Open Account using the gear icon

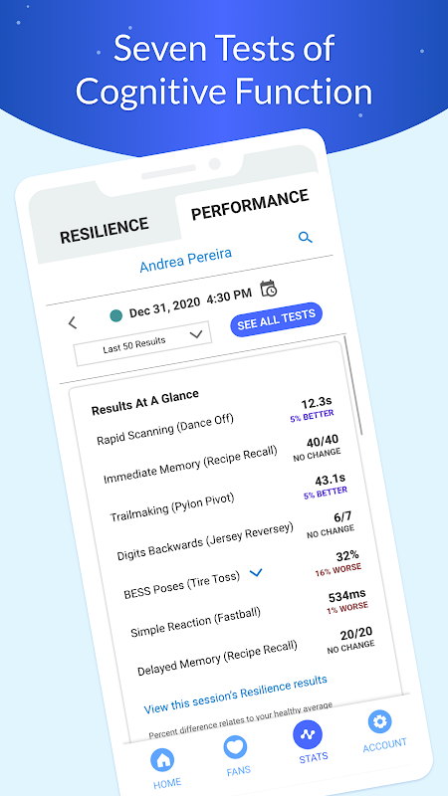(380, 721)
